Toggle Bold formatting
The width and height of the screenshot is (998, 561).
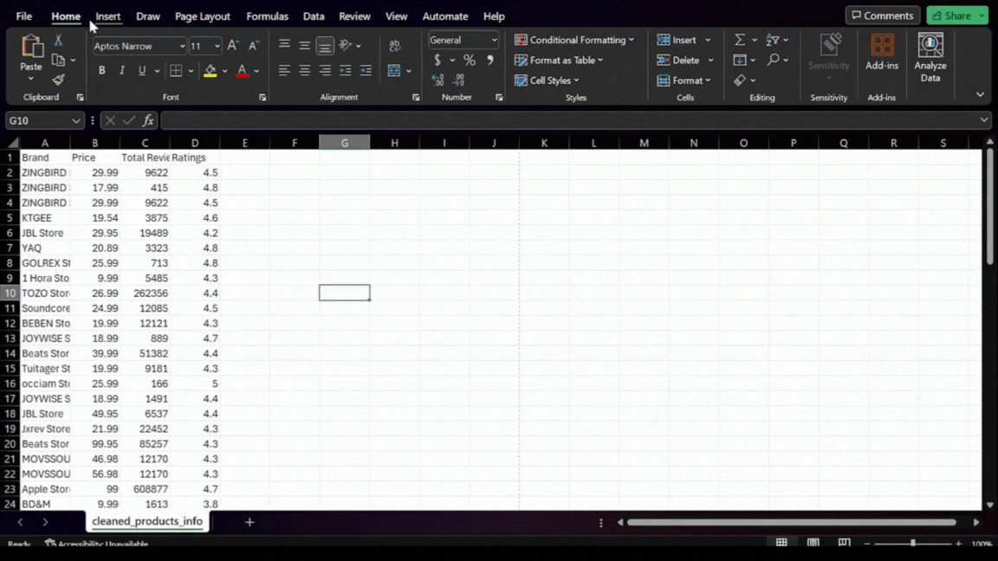102,71
